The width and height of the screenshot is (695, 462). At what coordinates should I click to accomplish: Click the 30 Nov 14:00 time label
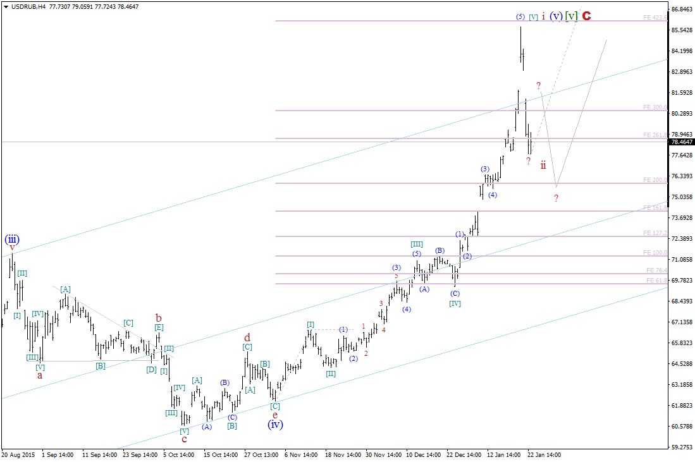click(x=384, y=455)
